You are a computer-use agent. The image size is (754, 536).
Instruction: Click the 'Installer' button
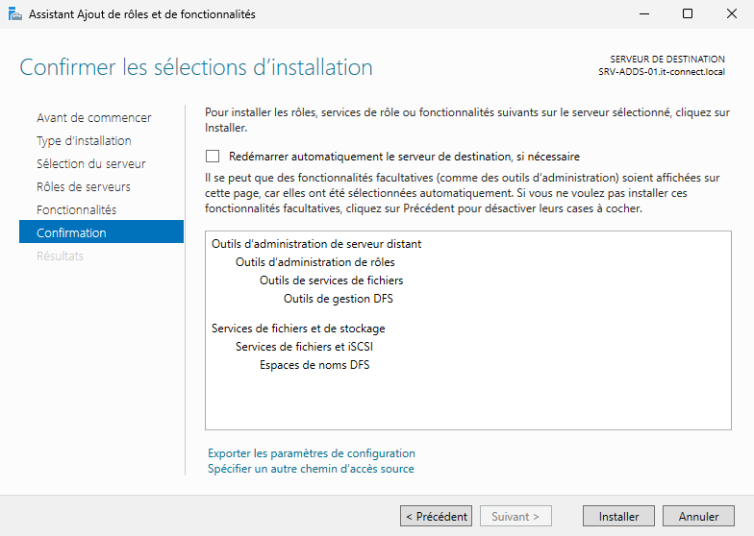pyautogui.click(x=618, y=516)
